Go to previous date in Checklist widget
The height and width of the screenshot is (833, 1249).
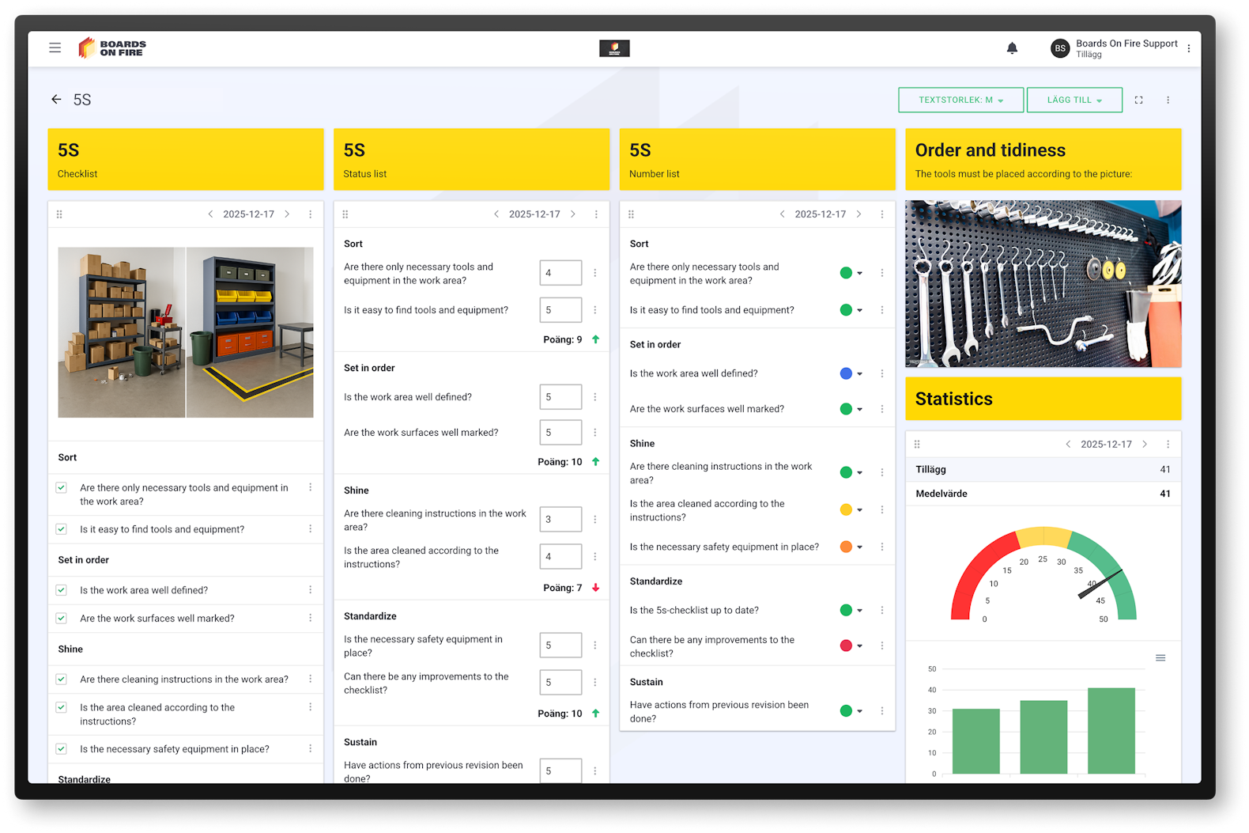[x=210, y=214]
